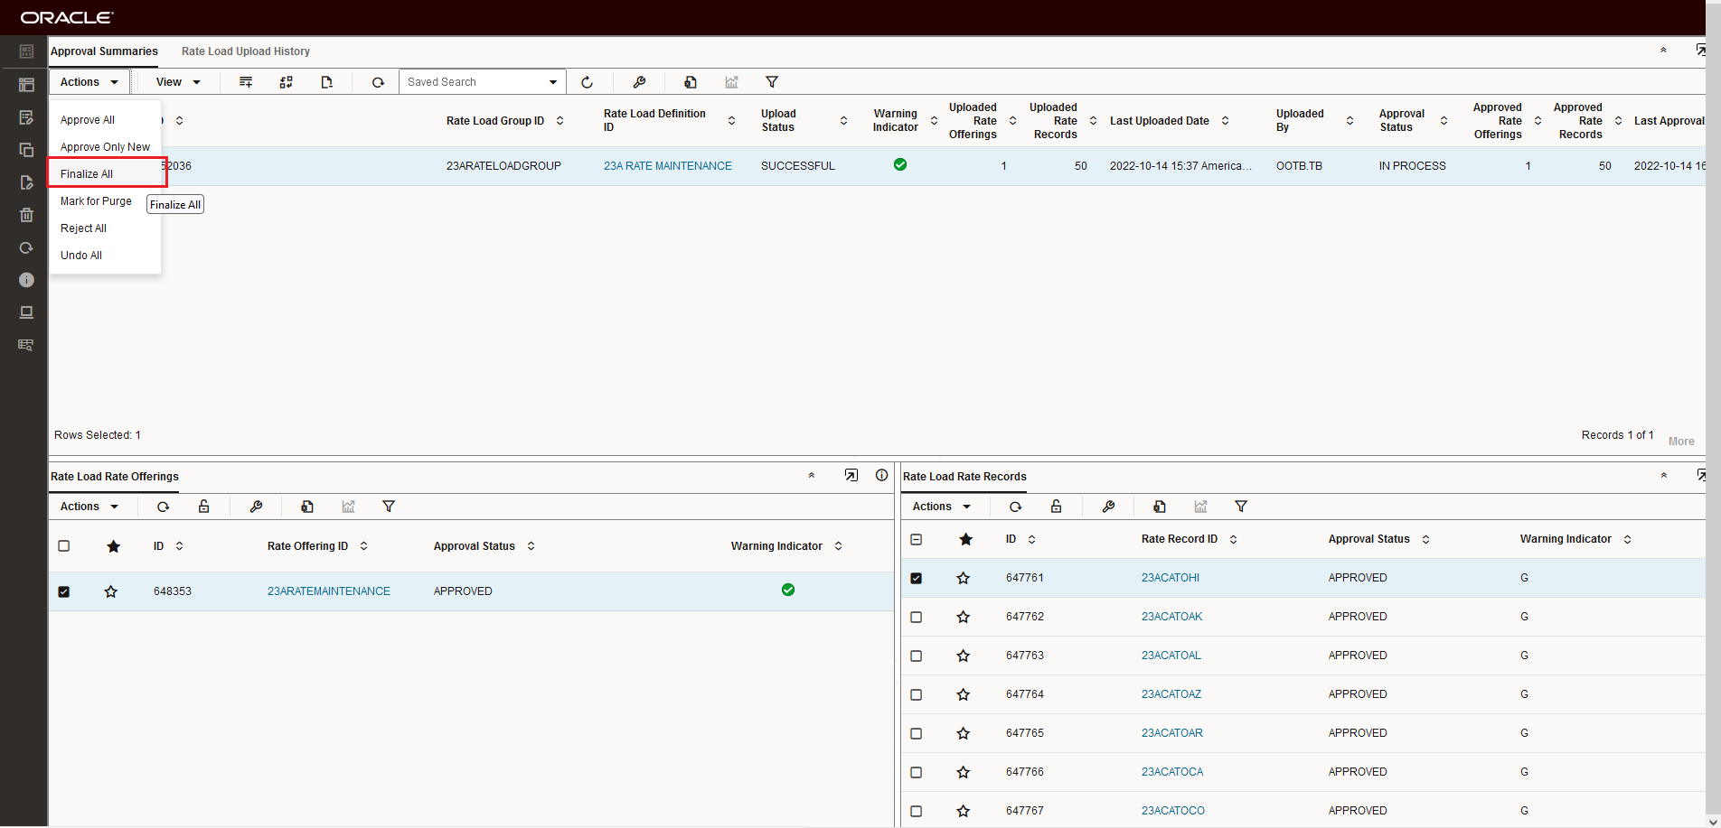Uncheck the checkbox for rate offering 648353
The image size is (1721, 828).
64,591
